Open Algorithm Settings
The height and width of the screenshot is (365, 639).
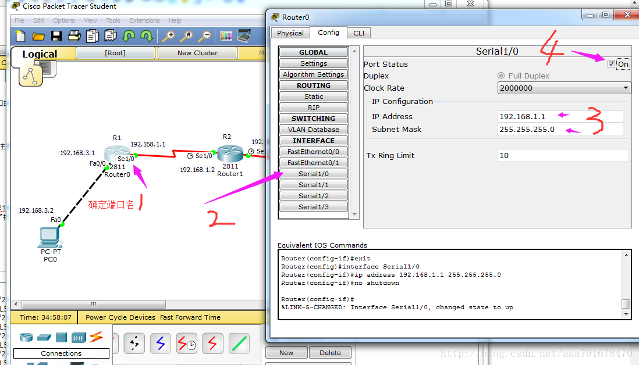313,74
